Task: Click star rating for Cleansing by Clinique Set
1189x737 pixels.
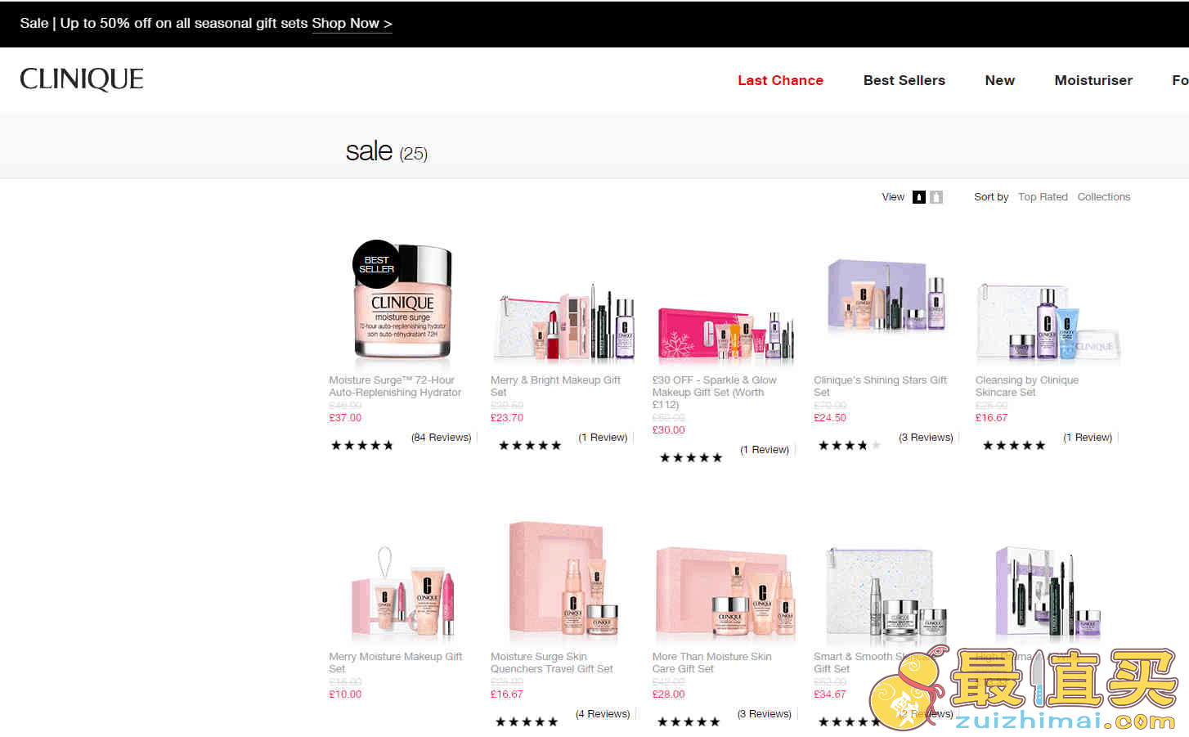Action: [x=1014, y=446]
